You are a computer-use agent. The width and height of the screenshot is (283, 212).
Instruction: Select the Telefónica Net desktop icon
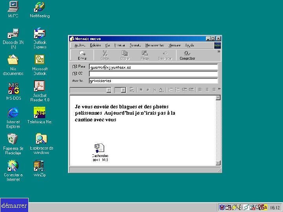(40, 115)
